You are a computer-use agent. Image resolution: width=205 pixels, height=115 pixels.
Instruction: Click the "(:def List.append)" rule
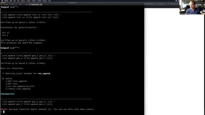click(x=16, y=81)
